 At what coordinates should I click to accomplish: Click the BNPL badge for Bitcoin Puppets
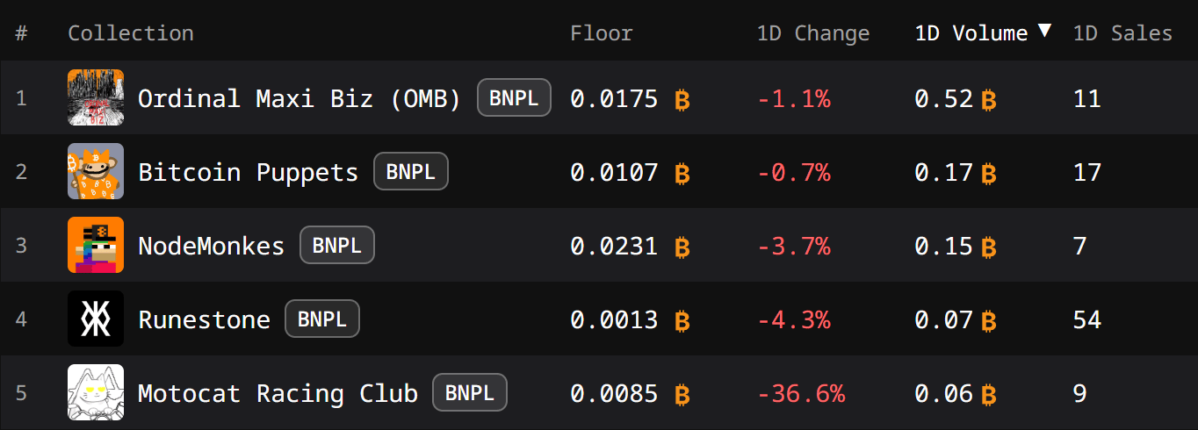tap(411, 171)
